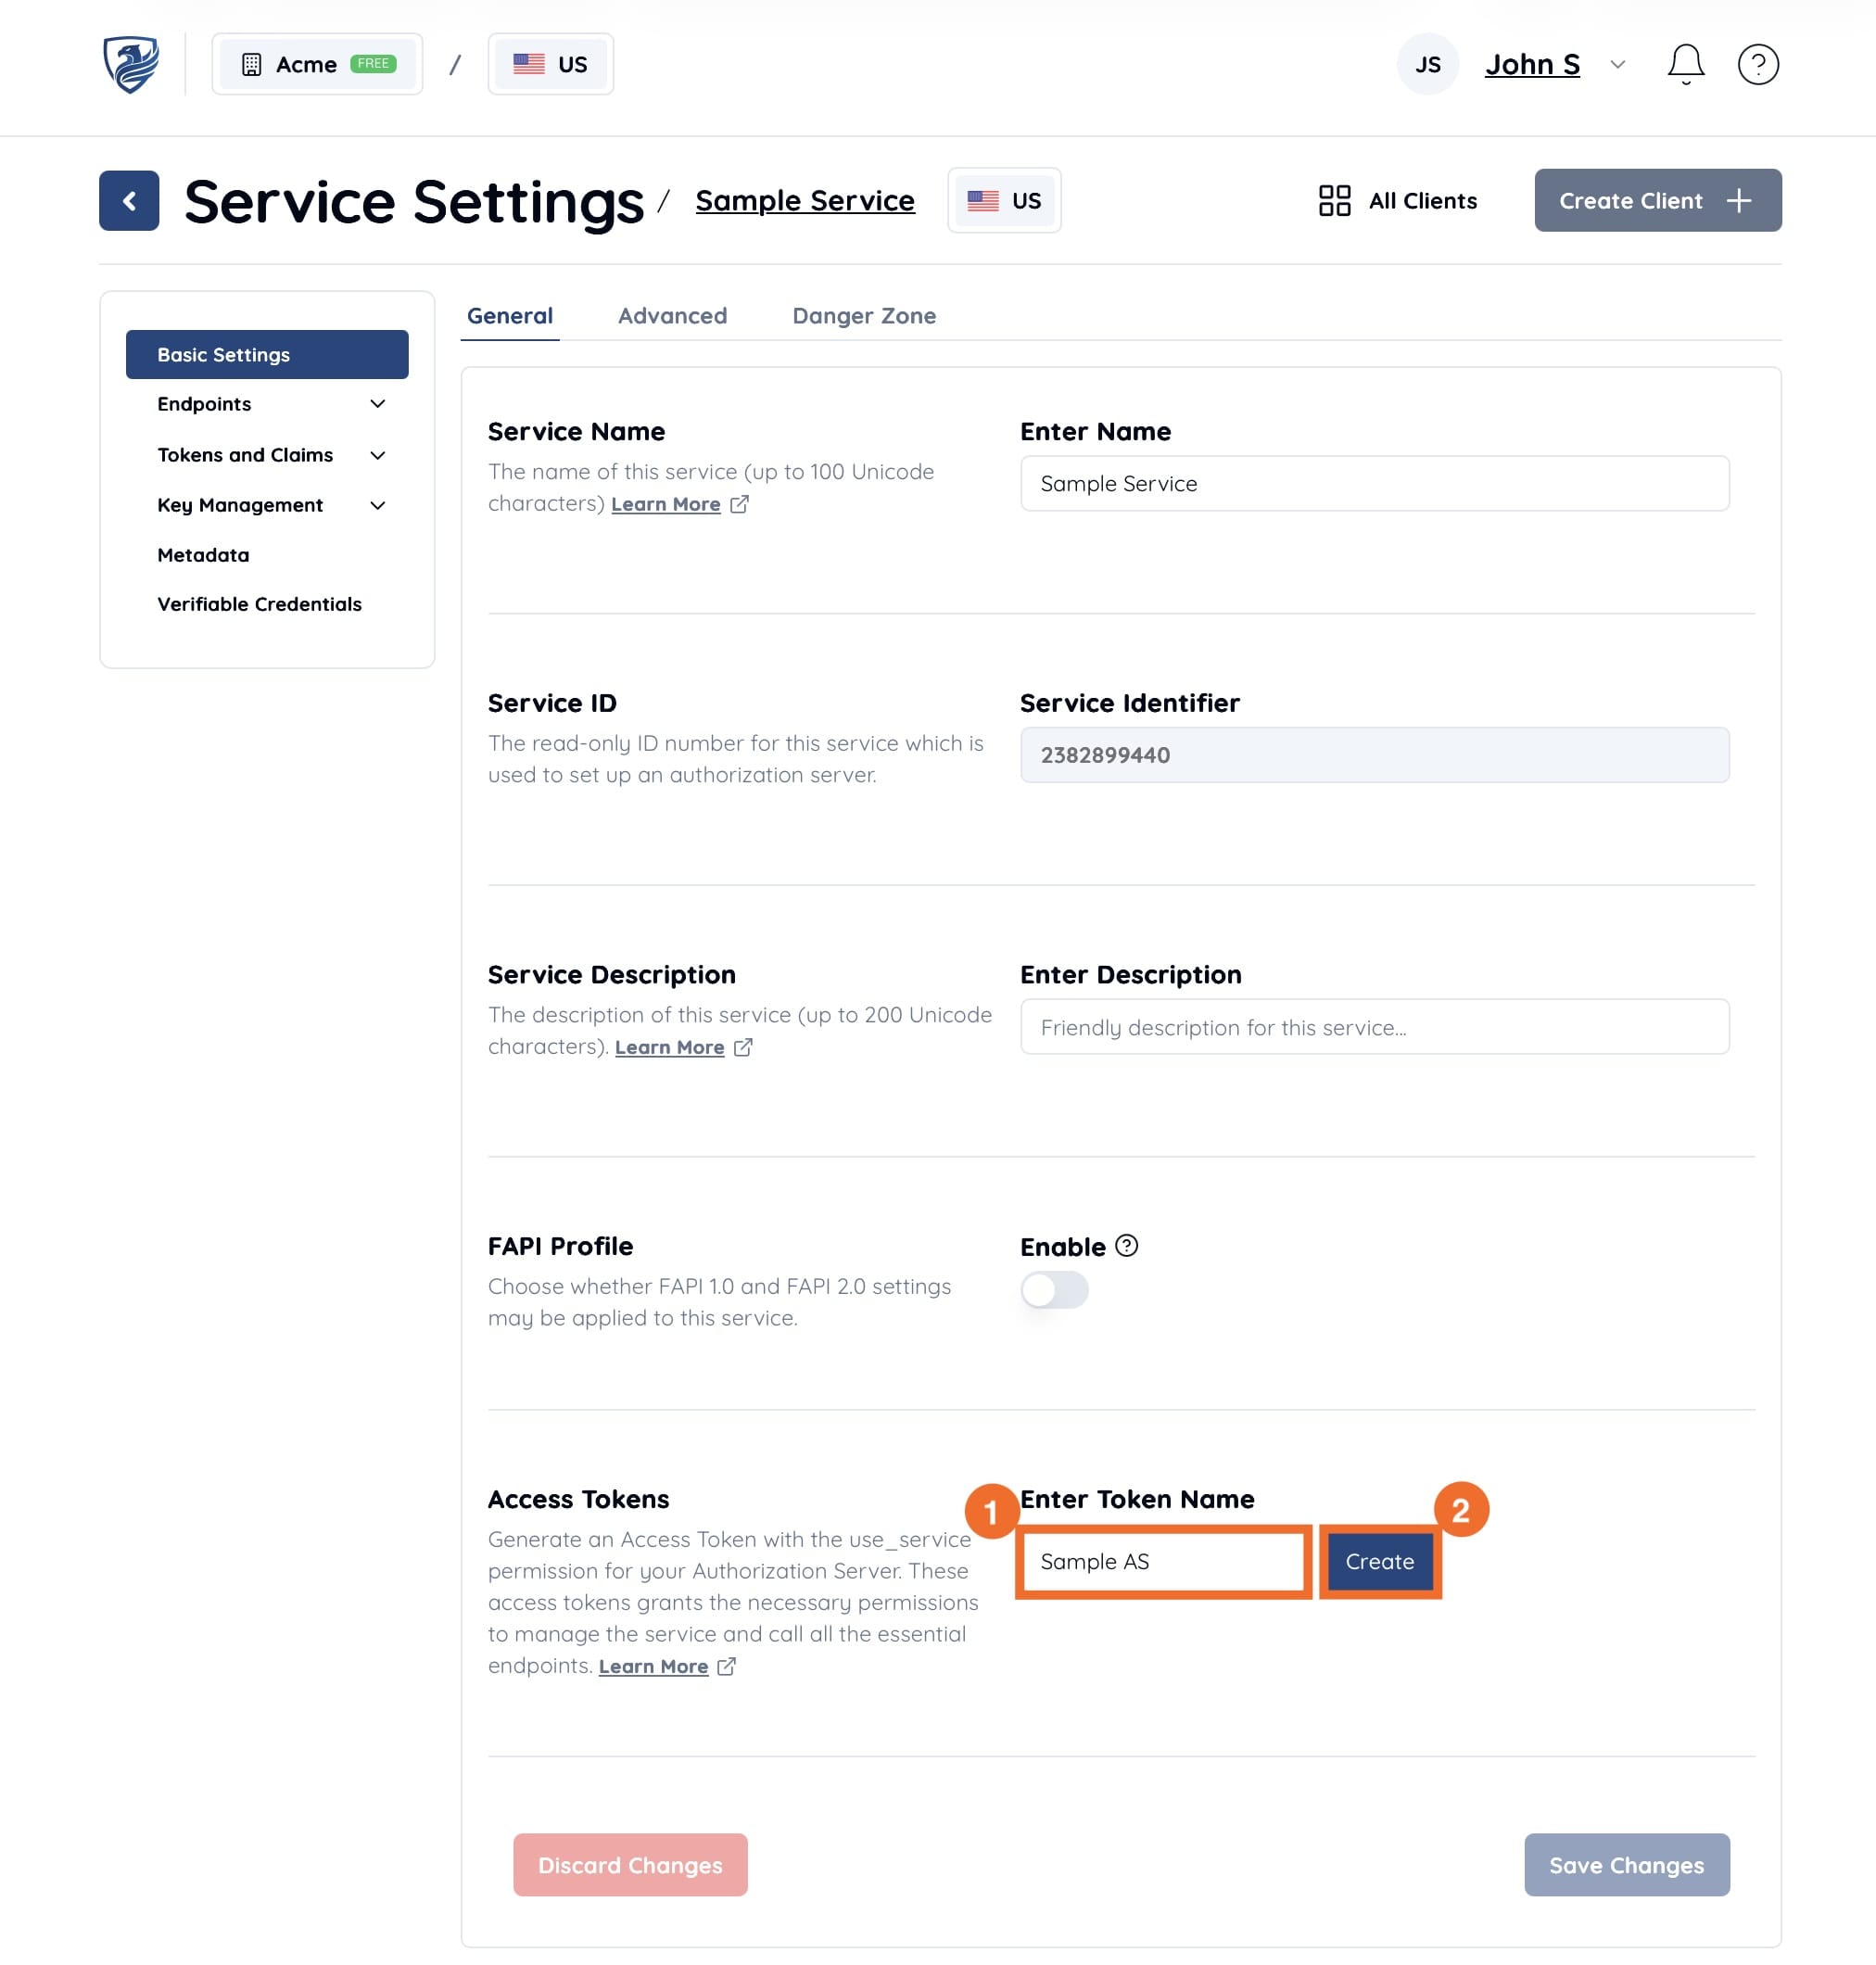
Task: Open the Danger Zone tab
Action: click(864, 315)
